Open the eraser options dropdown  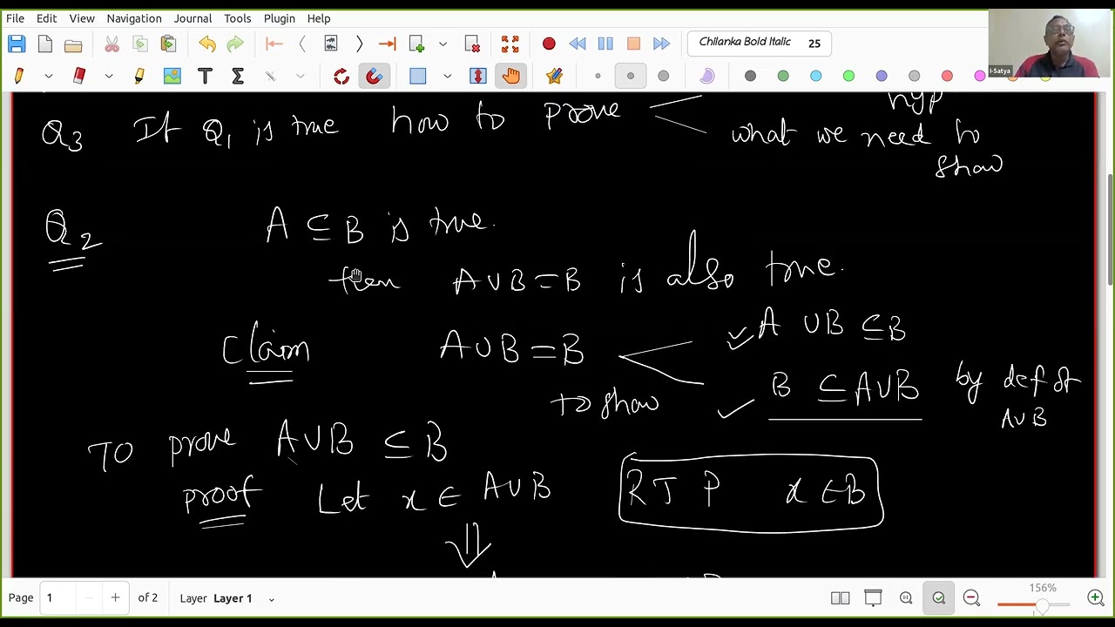(109, 77)
